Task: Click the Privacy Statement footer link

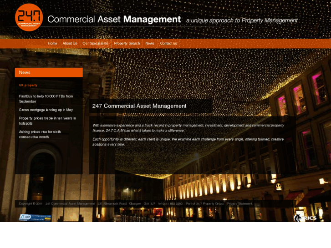Action: 240,204
